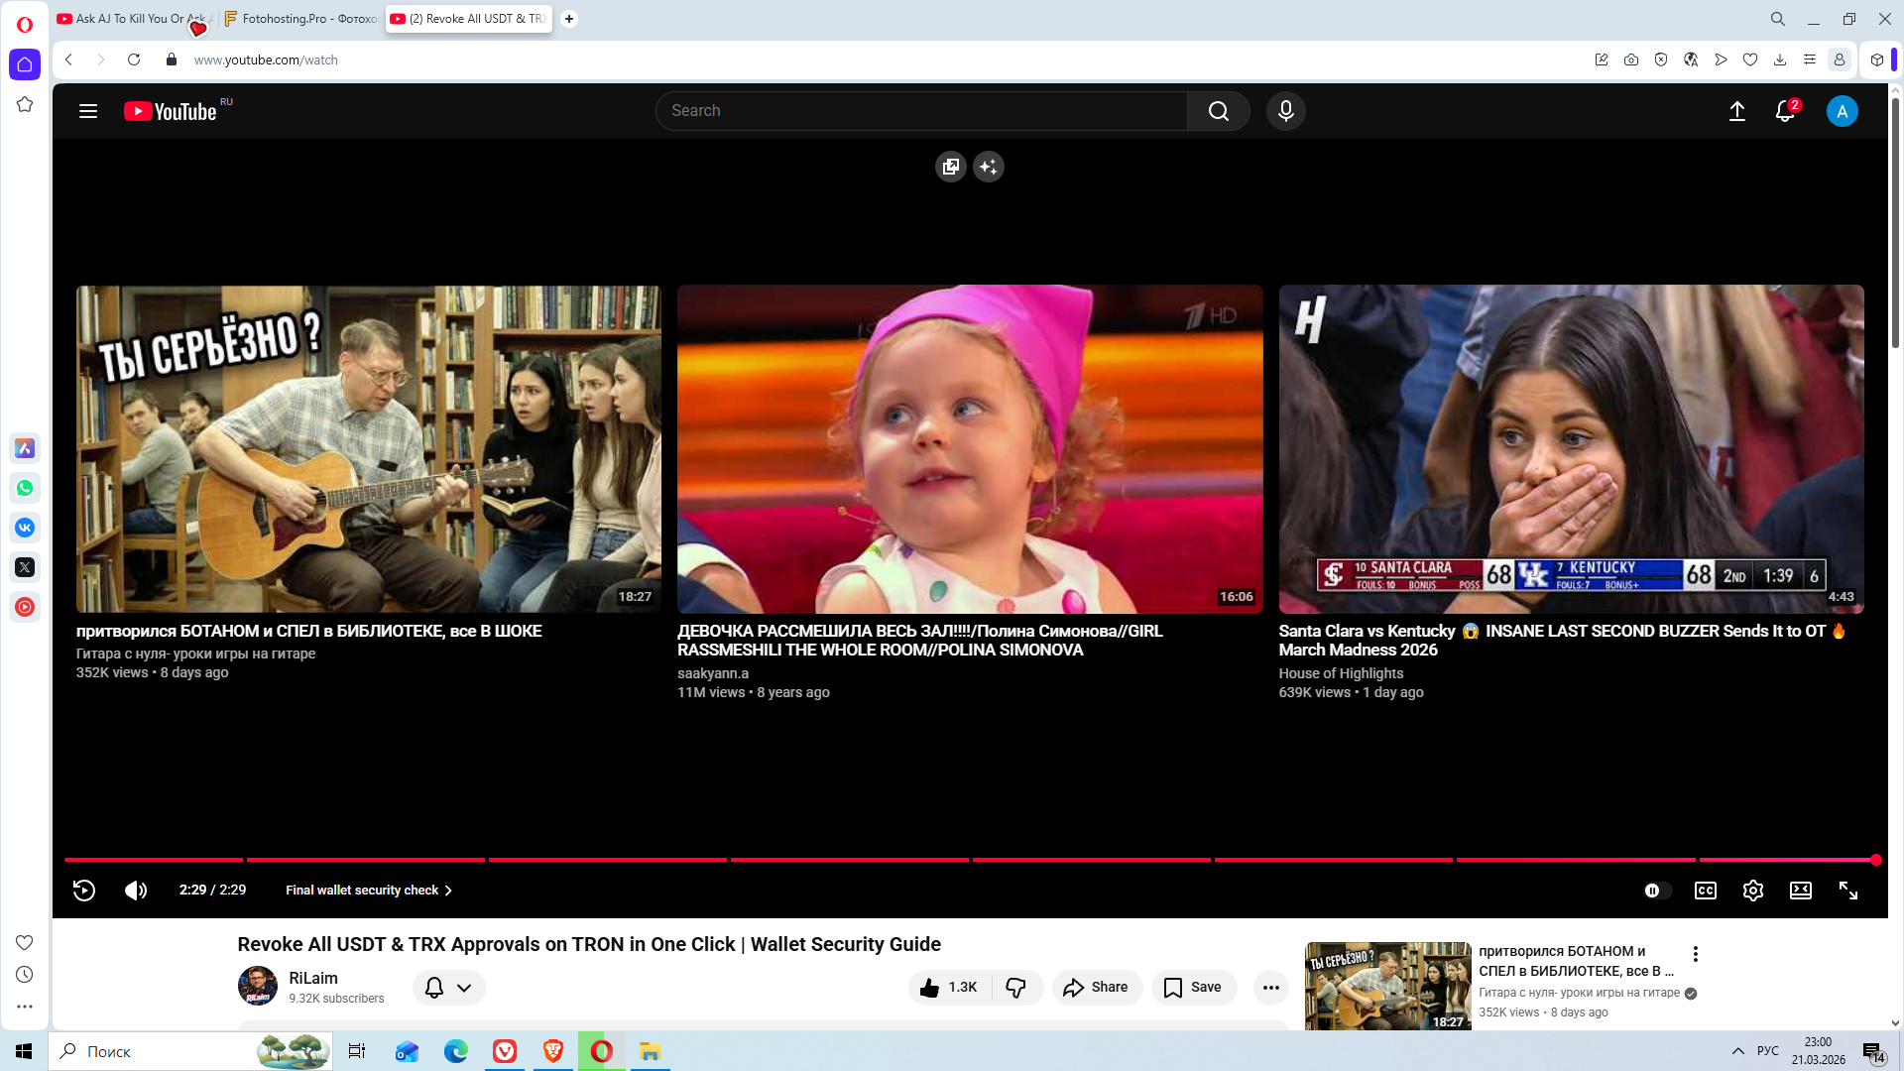Open more options for the suggested sidebar video
Screen dimensions: 1904x1071
(x=1695, y=954)
